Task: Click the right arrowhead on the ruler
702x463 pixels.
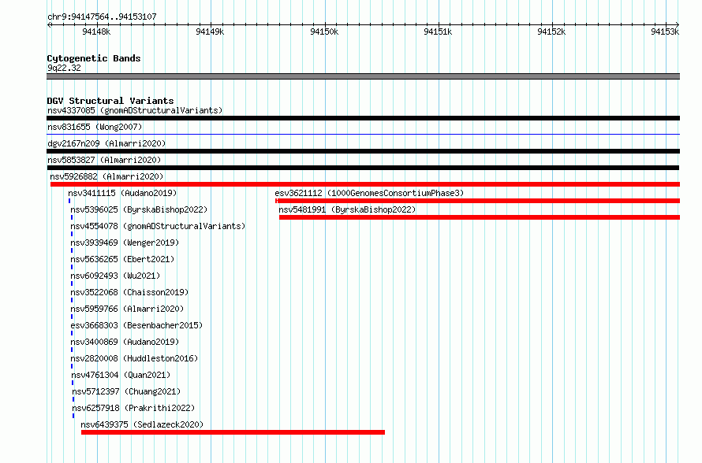Action: pyautogui.click(x=678, y=24)
